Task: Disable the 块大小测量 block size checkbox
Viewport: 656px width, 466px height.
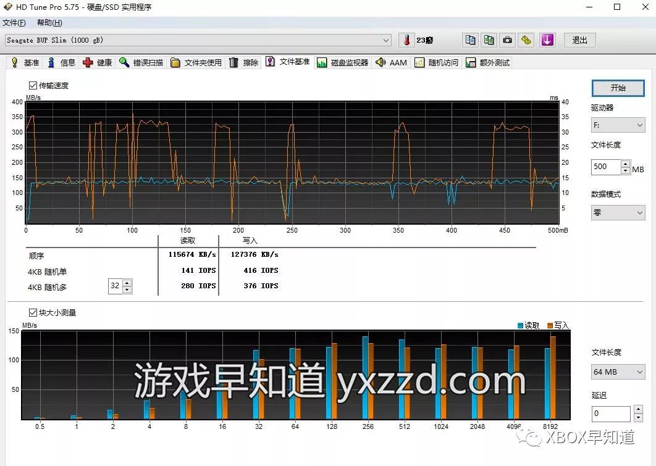Action: click(x=33, y=312)
